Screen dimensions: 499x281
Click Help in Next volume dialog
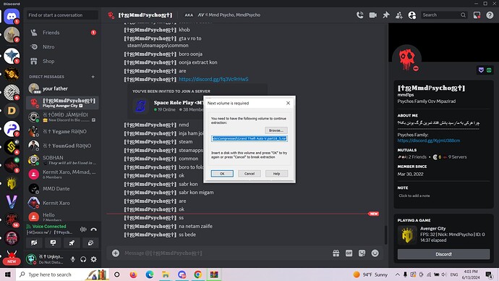[276, 174]
